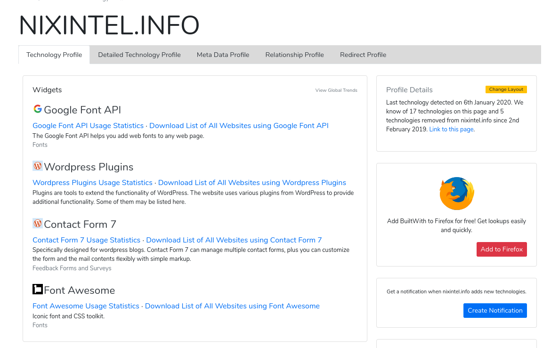Viewport: 543px width, 348px height.
Task: Click View Global Trends link
Action: pyautogui.click(x=336, y=90)
